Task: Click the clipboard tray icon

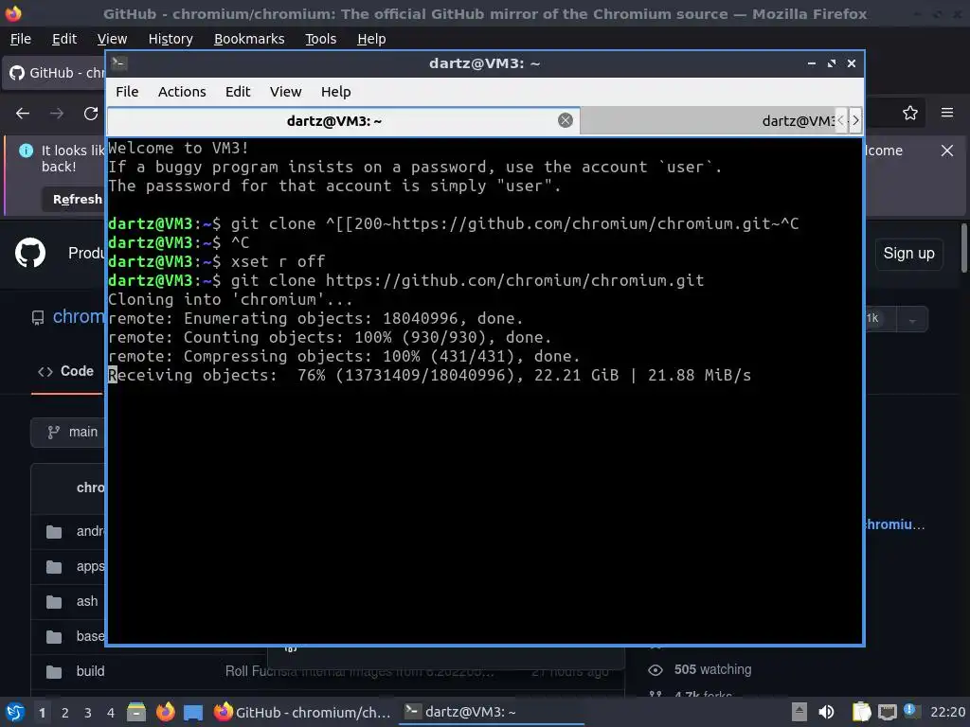Action: [x=861, y=712]
